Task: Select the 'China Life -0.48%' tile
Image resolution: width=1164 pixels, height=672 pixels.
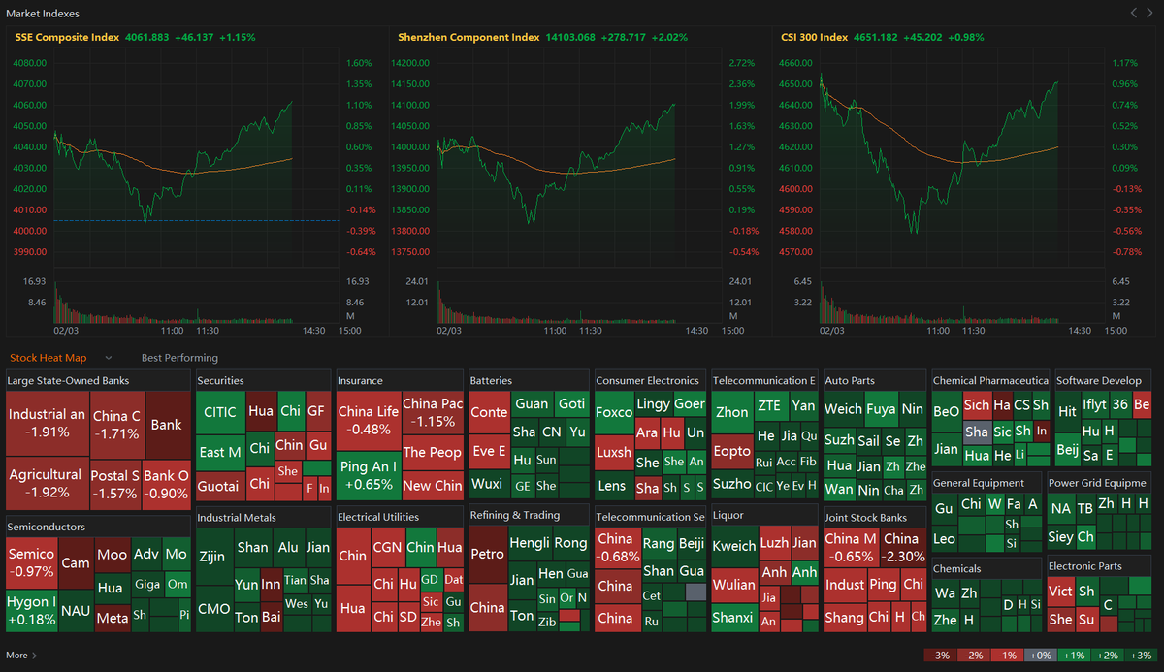Action: point(368,420)
